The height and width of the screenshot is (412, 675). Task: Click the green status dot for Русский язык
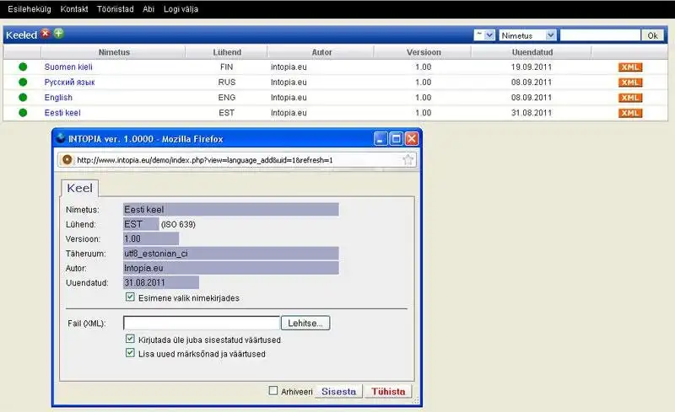23,82
